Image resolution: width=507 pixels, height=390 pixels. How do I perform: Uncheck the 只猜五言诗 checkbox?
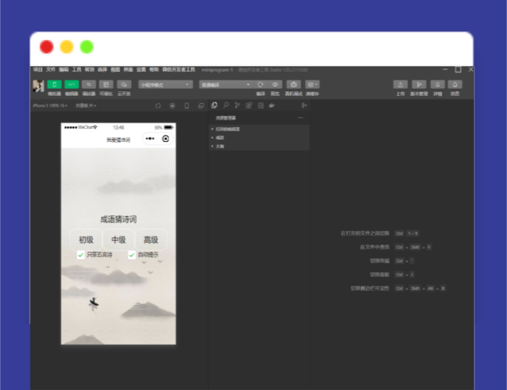pyautogui.click(x=81, y=254)
